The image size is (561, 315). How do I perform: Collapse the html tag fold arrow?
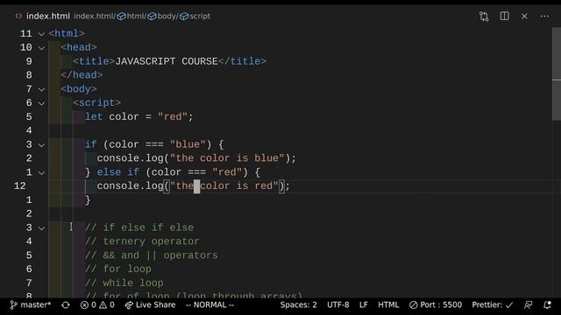click(x=41, y=34)
